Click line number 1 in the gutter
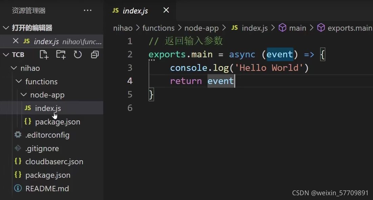The image size is (373, 200). [x=130, y=41]
